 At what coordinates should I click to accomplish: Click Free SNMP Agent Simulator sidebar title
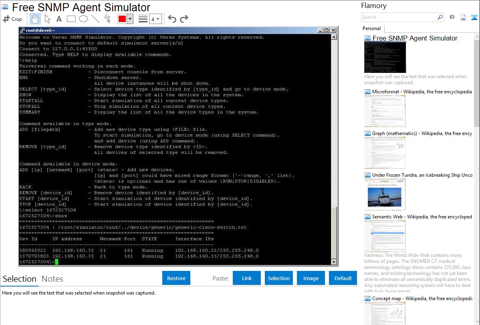tap(415, 38)
